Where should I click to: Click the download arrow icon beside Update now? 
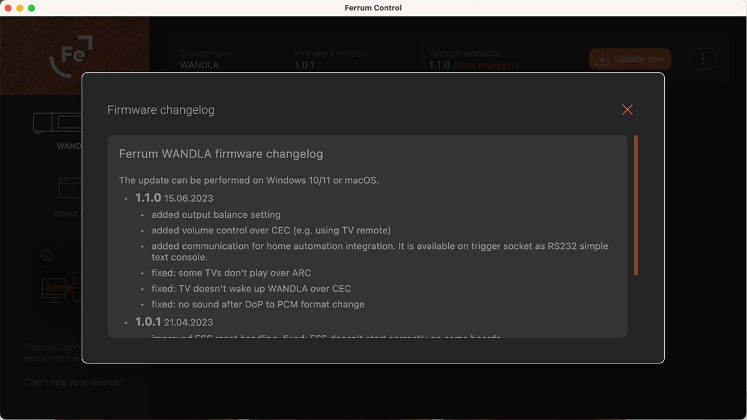tap(601, 59)
